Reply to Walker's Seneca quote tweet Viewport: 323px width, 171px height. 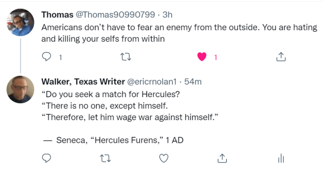(x=47, y=158)
